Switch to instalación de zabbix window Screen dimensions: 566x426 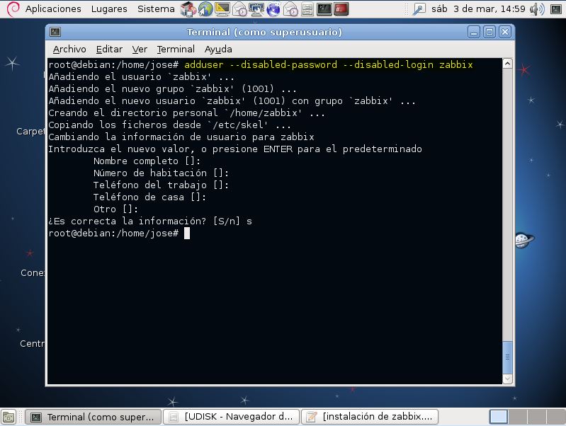tap(370, 417)
